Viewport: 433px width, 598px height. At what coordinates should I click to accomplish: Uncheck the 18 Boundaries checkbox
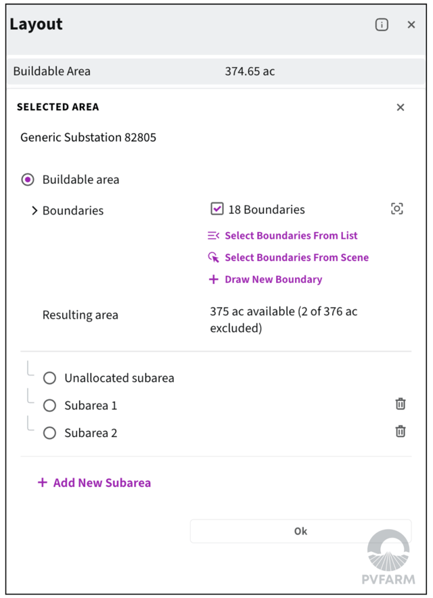pos(217,209)
